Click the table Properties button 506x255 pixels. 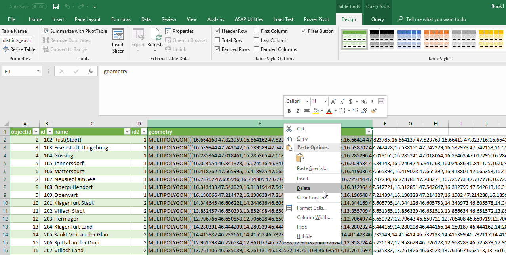point(179,31)
